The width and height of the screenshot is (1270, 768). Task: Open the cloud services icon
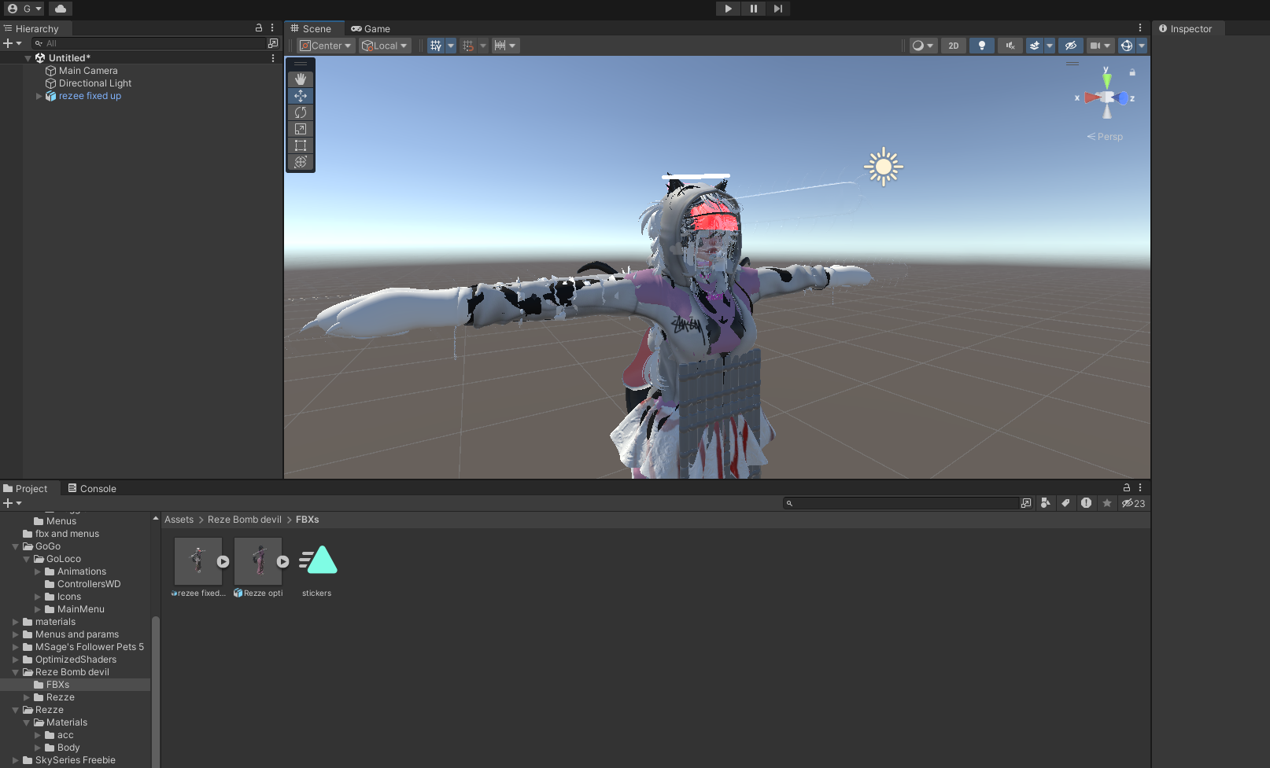tap(61, 9)
